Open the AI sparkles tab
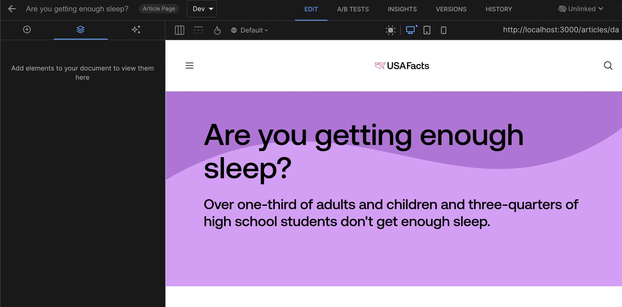This screenshot has height=307, width=622. point(136,30)
